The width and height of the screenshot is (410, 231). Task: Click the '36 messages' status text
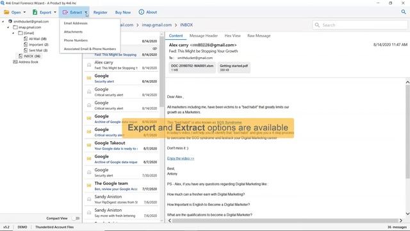(x=397, y=227)
